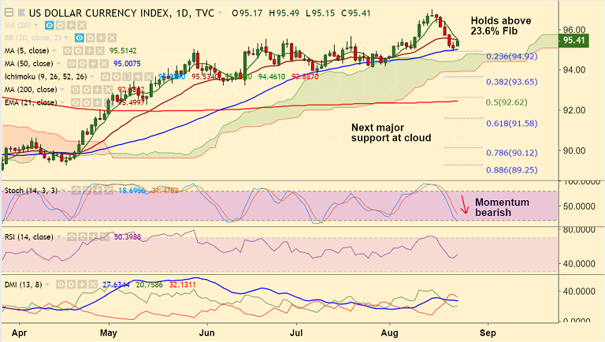605x342 pixels.
Task: Click the May label on the time axis
Action: [x=109, y=333]
